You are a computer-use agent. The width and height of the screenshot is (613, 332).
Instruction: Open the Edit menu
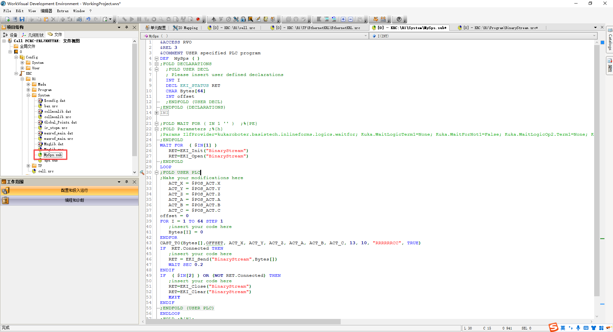[x=19, y=11]
